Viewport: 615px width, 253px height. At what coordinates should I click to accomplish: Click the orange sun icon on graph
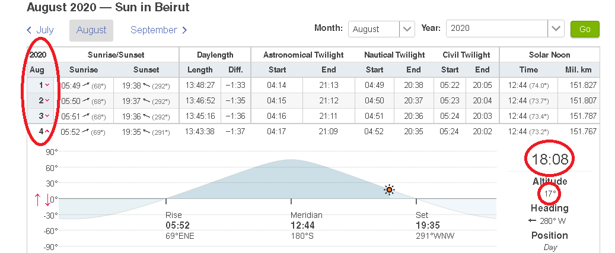[x=389, y=190]
